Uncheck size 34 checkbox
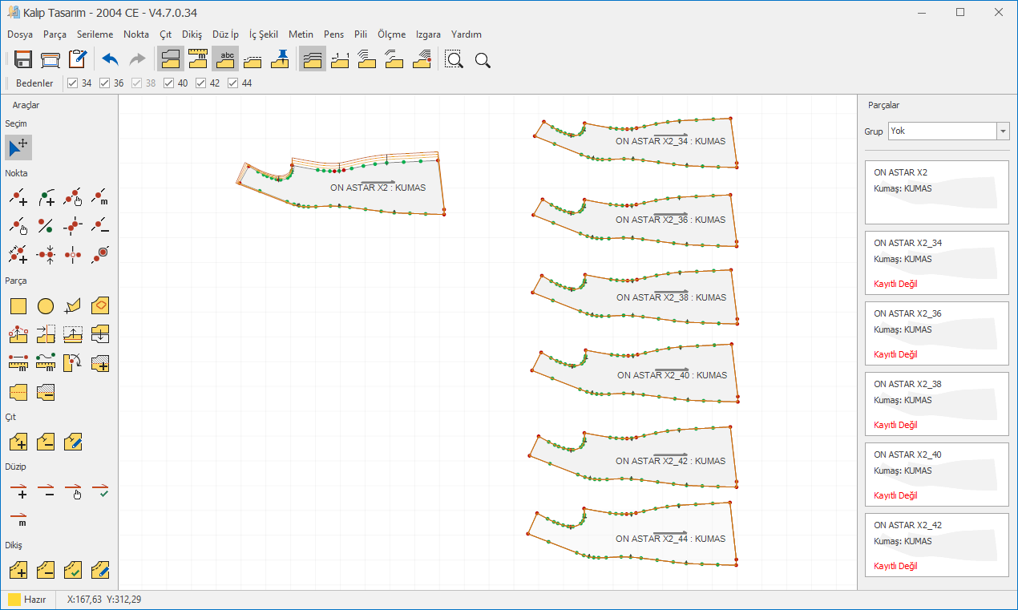 point(73,83)
